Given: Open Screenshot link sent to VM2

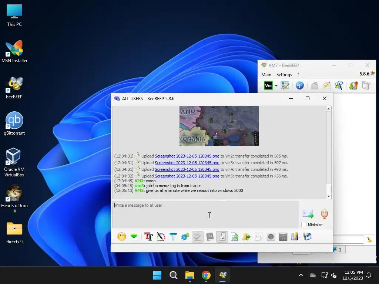Looking at the screenshot, I should (x=187, y=156).
